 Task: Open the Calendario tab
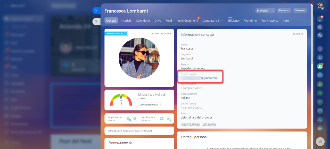coord(143,21)
